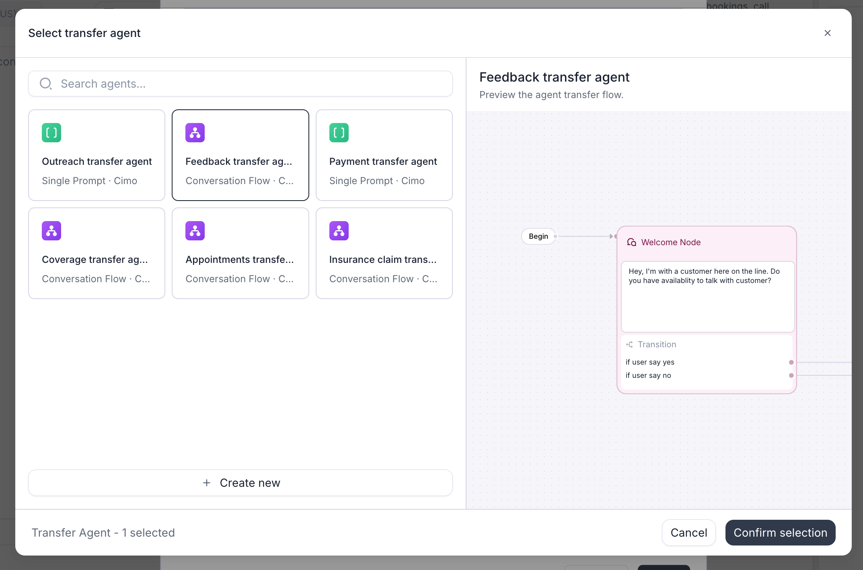863x570 pixels.
Task: Click the 'Feedback transfer agent' preview heading
Action: pyautogui.click(x=554, y=77)
